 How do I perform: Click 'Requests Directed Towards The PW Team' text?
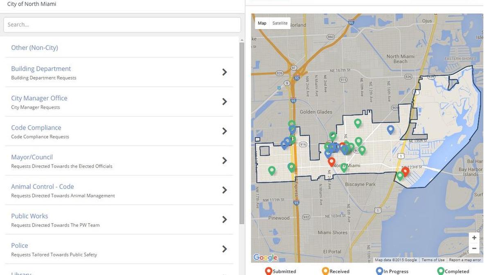coord(55,225)
